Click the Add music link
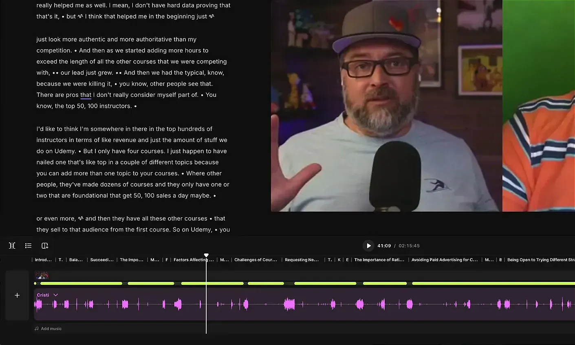This screenshot has height=345, width=575. [x=51, y=329]
